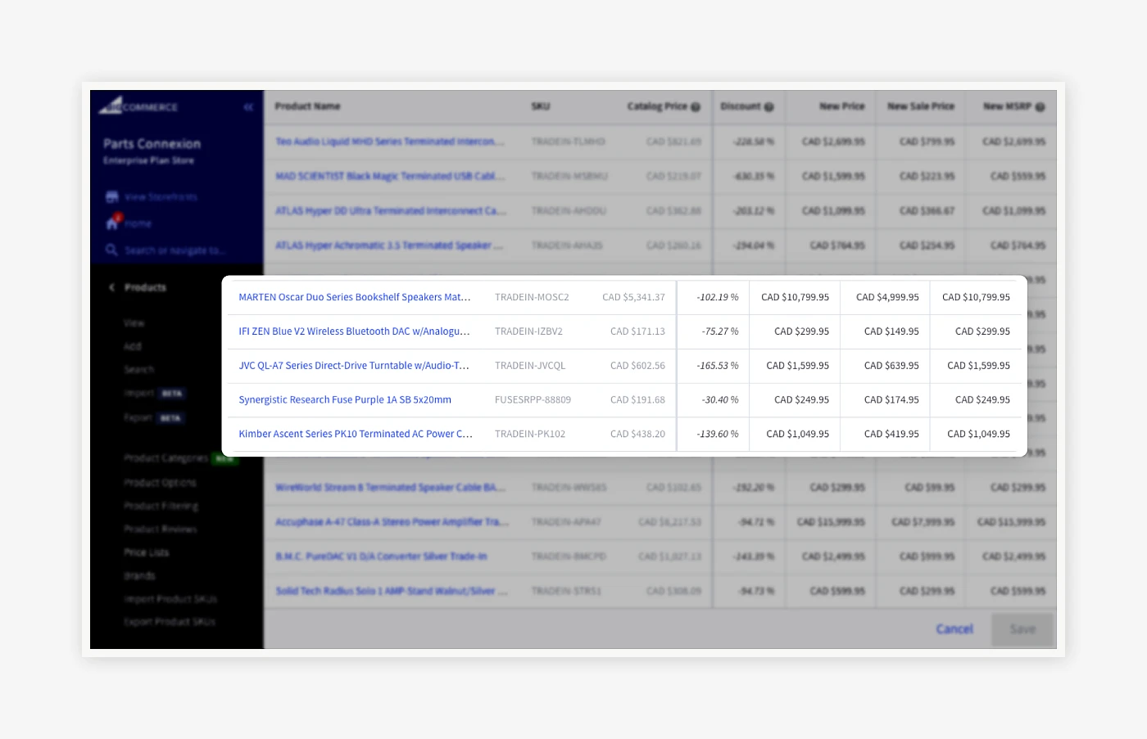Select SKU text TRADEIN-PK102
1147x739 pixels.
click(530, 435)
